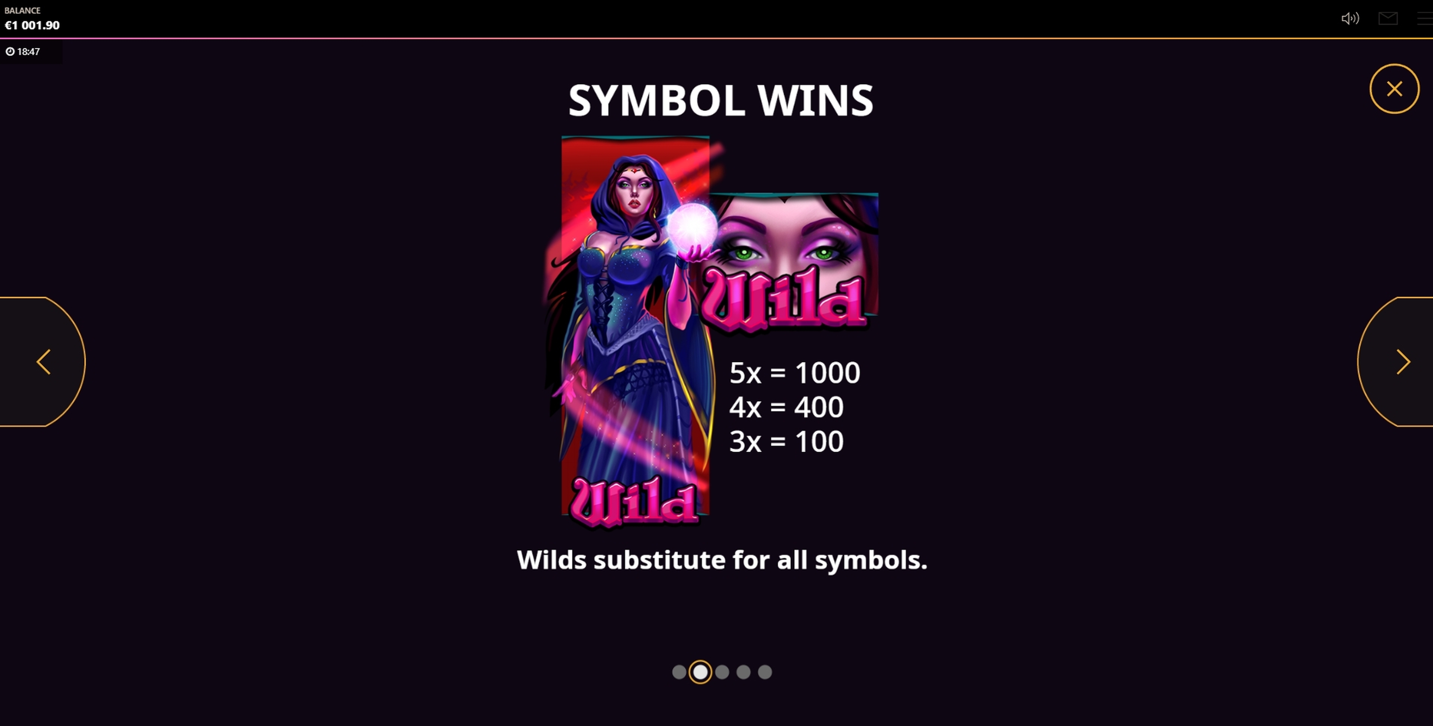
Task: Close the Symbol Wins paytable
Action: pos(1394,89)
